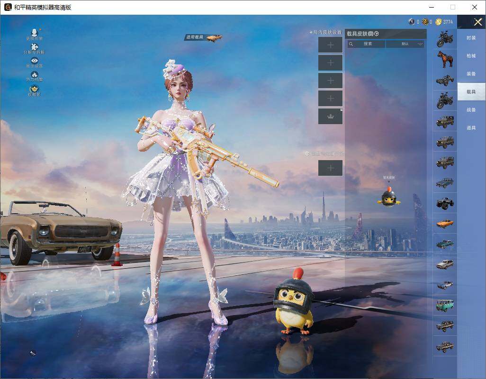Click the 适用载具 vehicle button
The height and width of the screenshot is (379, 486).
(x=204, y=37)
